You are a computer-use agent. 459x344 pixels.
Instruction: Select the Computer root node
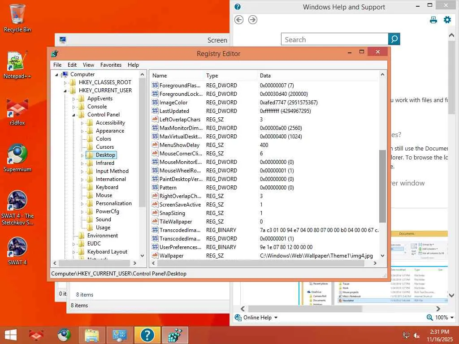pos(82,74)
